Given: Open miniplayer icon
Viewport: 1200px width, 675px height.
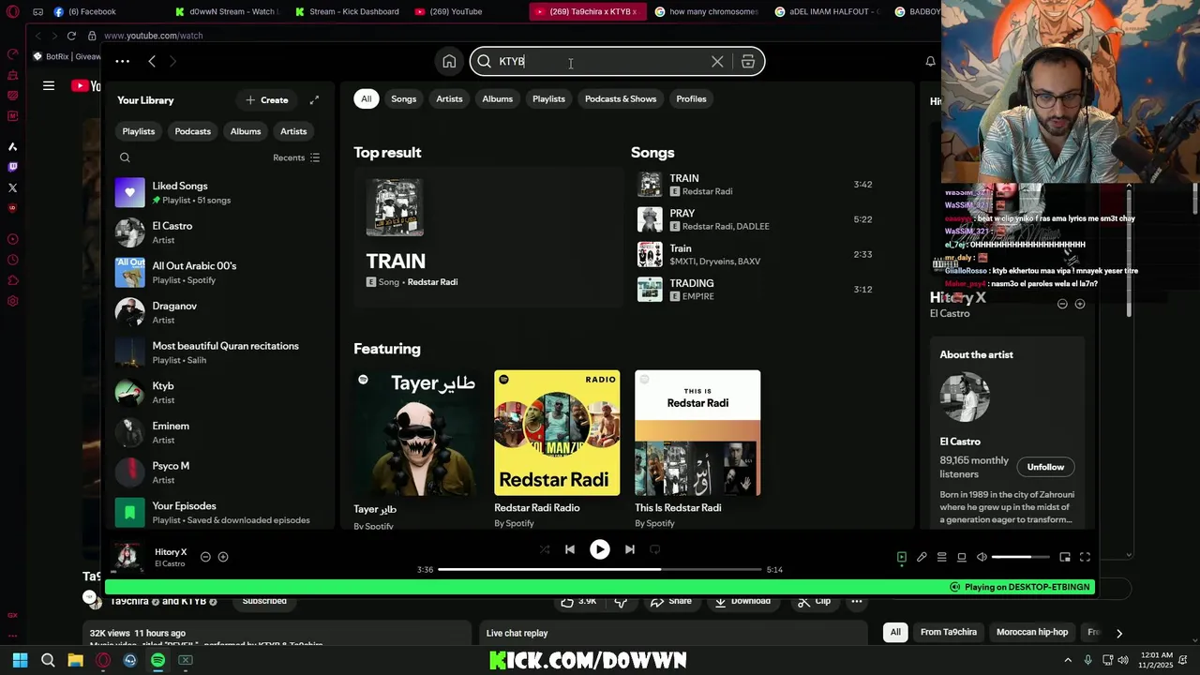Looking at the screenshot, I should tap(1065, 557).
